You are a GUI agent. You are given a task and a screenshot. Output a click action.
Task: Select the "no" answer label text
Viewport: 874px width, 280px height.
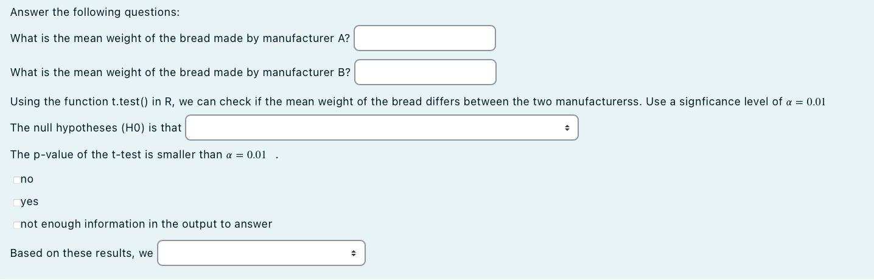27,179
